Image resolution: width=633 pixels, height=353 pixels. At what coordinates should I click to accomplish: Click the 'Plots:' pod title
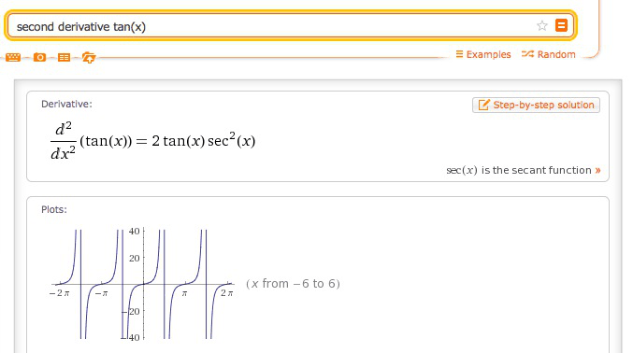pyautogui.click(x=54, y=210)
